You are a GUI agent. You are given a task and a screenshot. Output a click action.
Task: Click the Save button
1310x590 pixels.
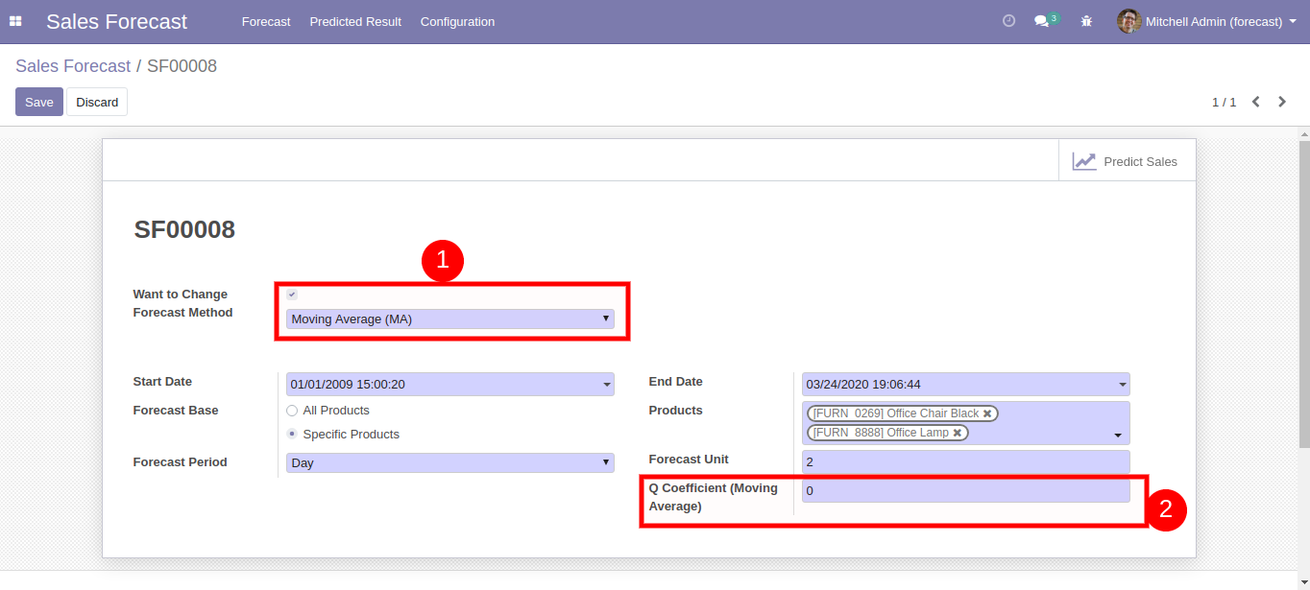(x=39, y=102)
